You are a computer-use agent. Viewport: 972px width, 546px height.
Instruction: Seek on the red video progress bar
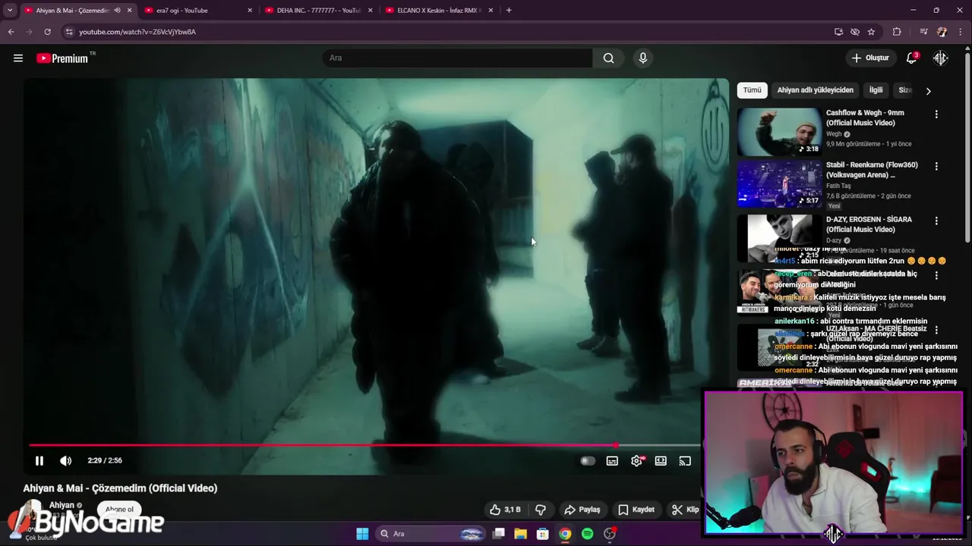(x=364, y=445)
